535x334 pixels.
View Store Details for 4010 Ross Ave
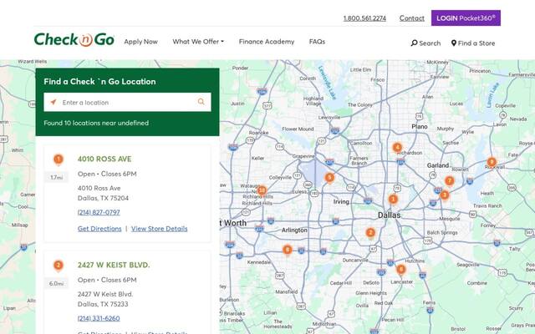[x=160, y=229]
